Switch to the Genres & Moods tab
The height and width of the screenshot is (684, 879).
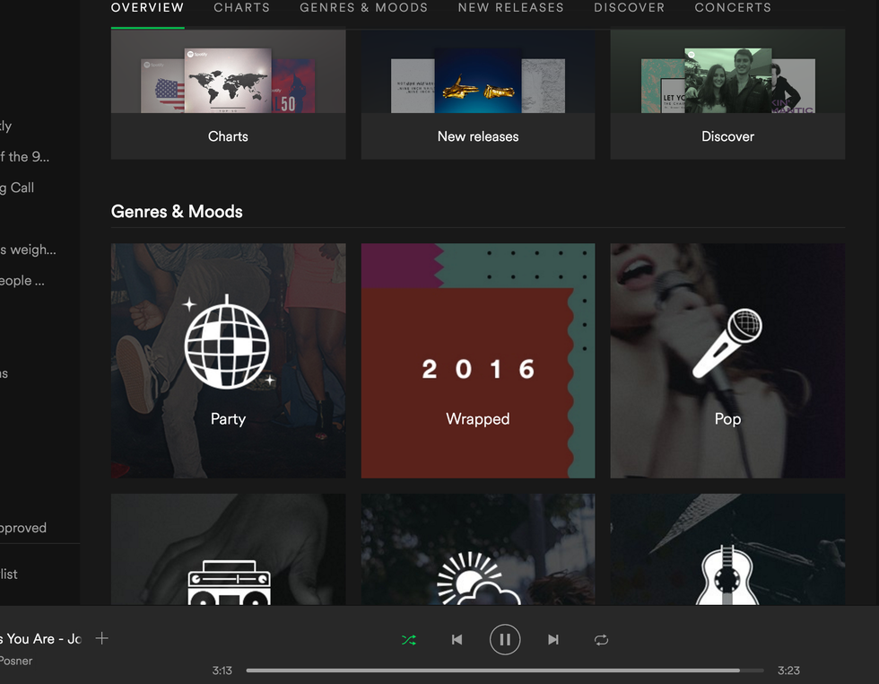click(363, 7)
